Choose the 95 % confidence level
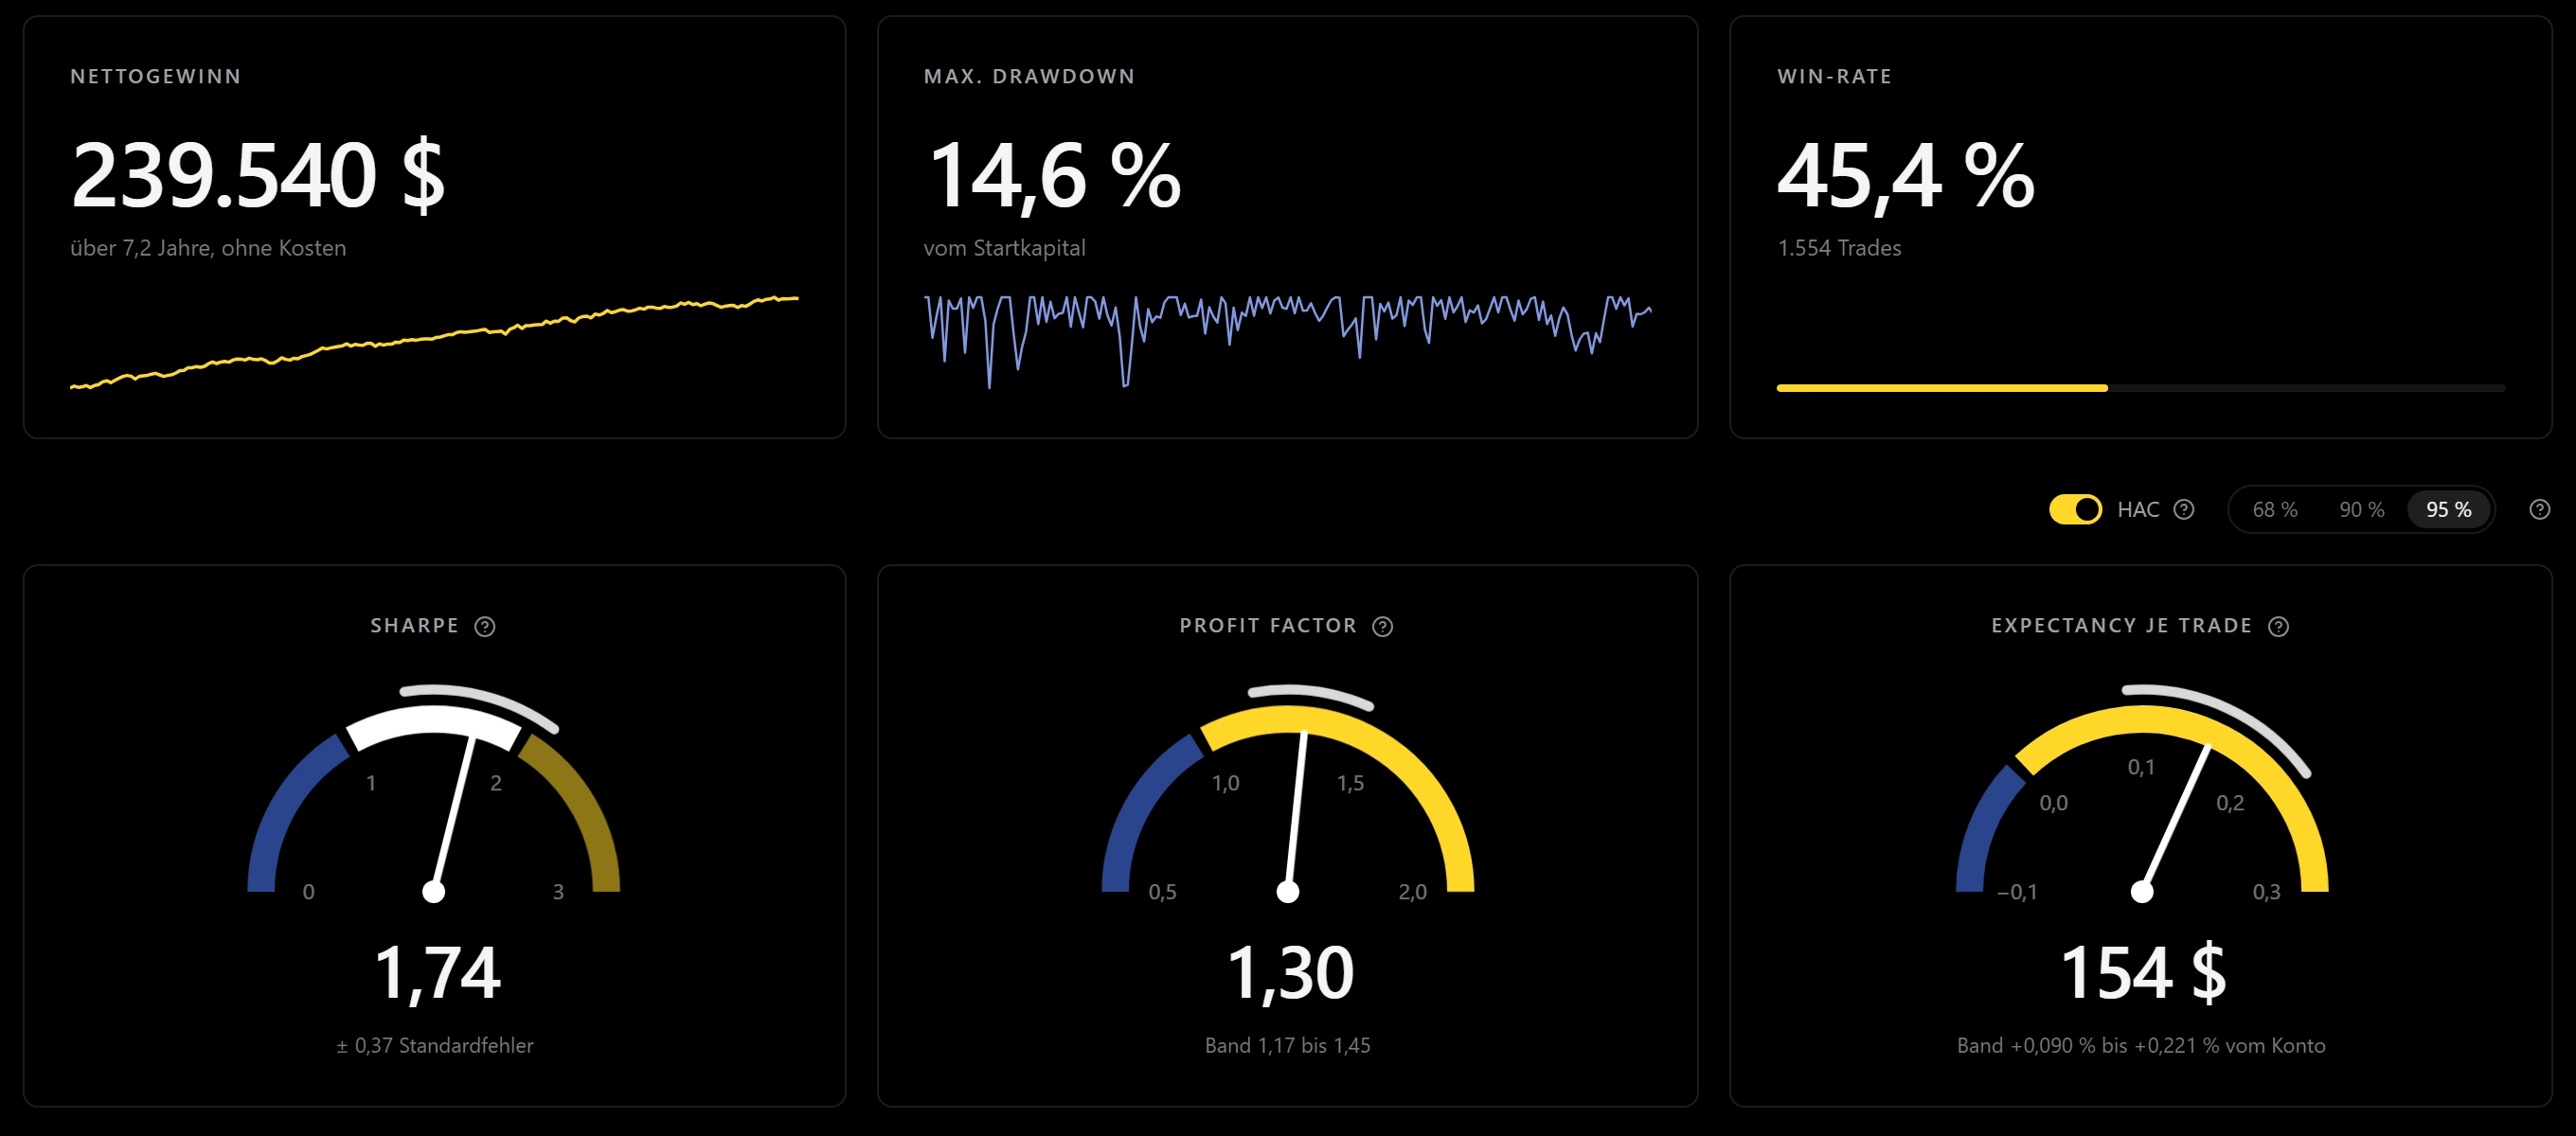The height and width of the screenshot is (1136, 2576). tap(2448, 509)
